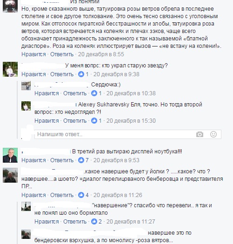Click like icon on 9:38 comment

coord(81,74)
